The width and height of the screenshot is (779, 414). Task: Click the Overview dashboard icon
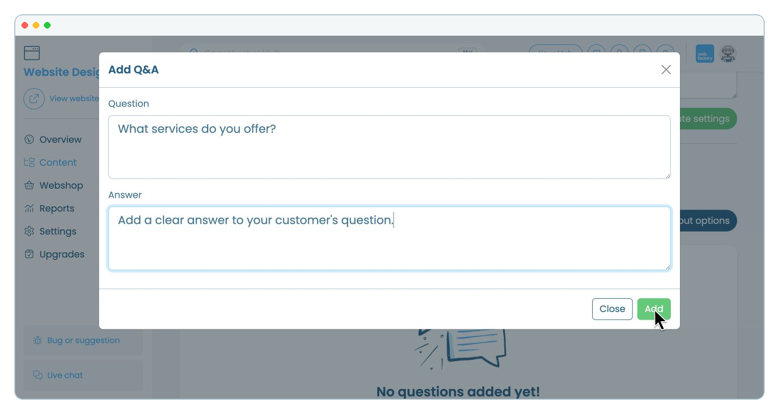point(29,140)
